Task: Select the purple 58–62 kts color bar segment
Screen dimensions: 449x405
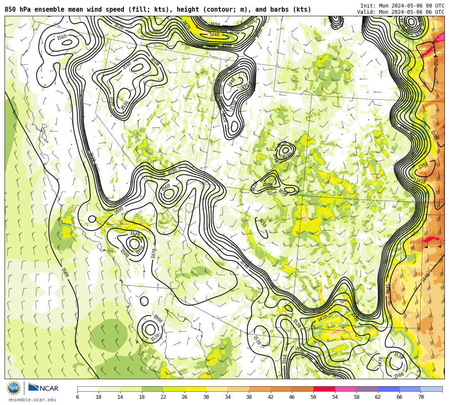Action: pos(367,389)
